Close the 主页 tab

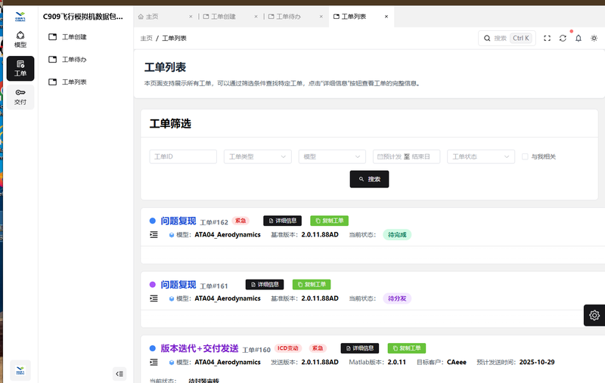point(191,17)
